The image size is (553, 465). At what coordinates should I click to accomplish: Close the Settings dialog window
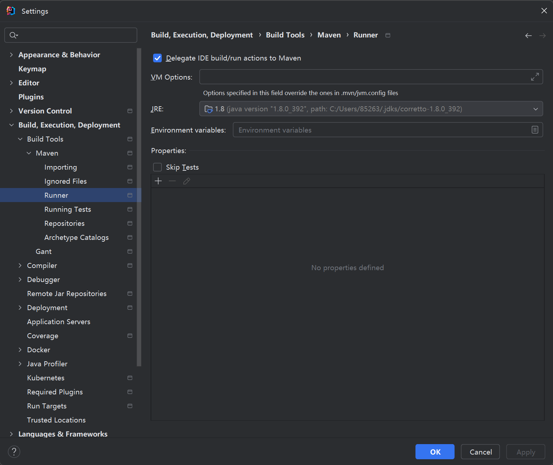point(544,11)
